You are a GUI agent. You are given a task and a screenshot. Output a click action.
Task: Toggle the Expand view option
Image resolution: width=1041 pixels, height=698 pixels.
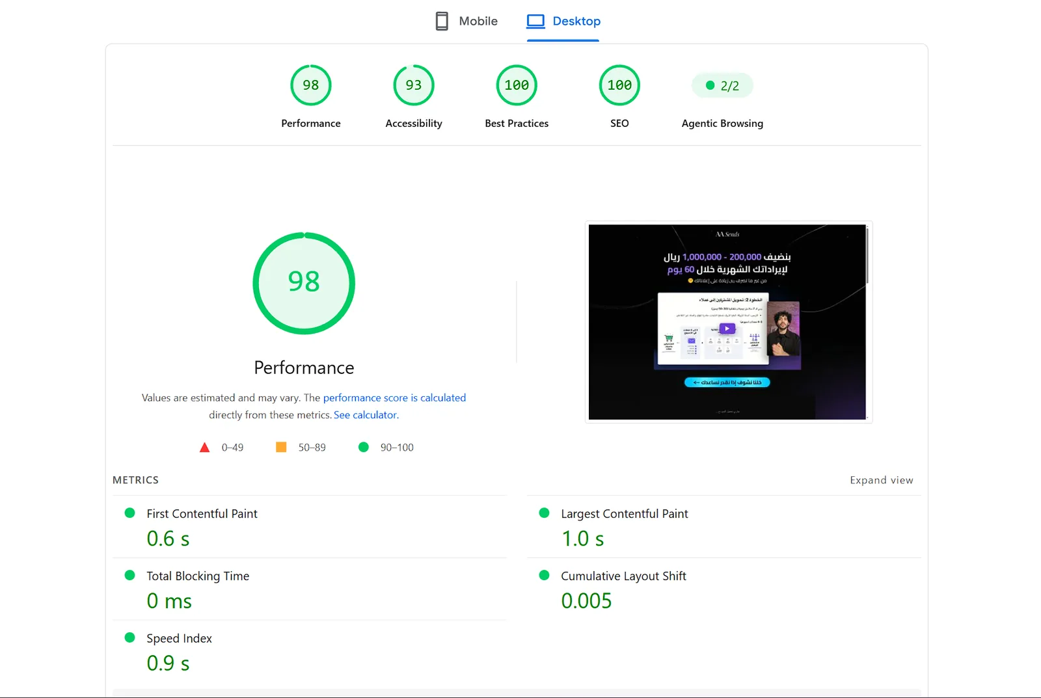(882, 480)
